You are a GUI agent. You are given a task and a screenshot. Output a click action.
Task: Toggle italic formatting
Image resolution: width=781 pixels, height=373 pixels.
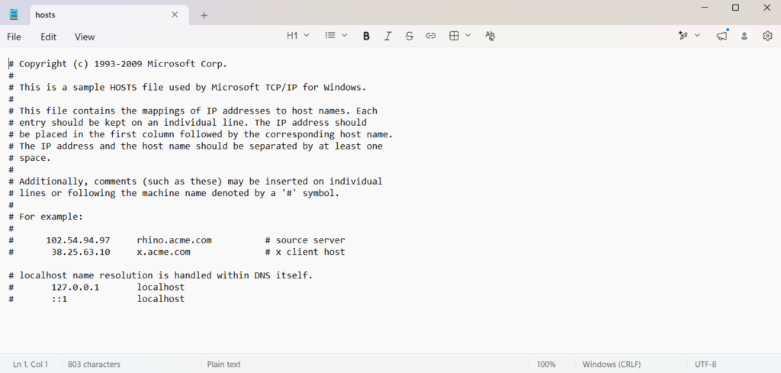coord(387,36)
